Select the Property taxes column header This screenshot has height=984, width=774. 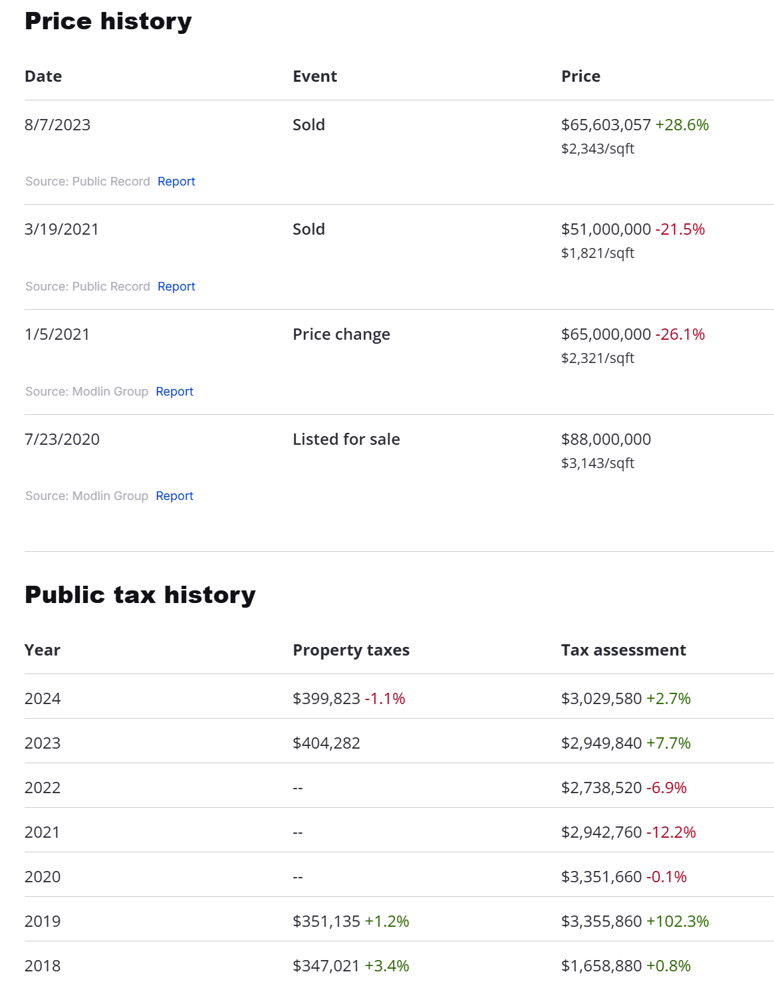coord(350,650)
